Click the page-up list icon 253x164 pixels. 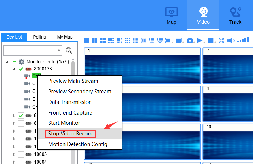tap(152, 40)
